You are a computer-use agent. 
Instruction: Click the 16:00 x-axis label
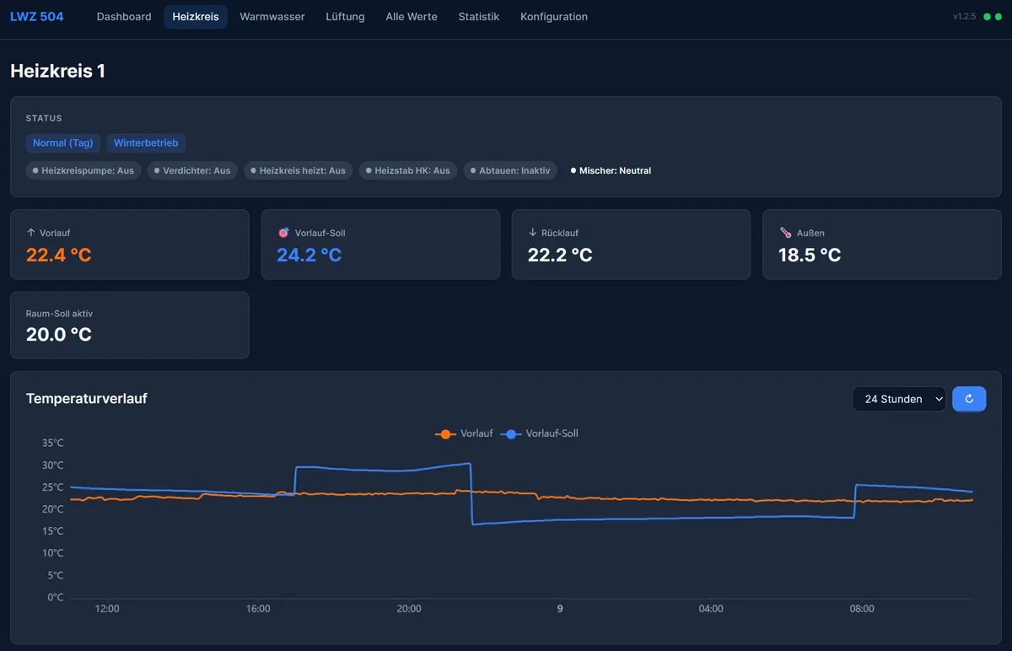pyautogui.click(x=258, y=609)
